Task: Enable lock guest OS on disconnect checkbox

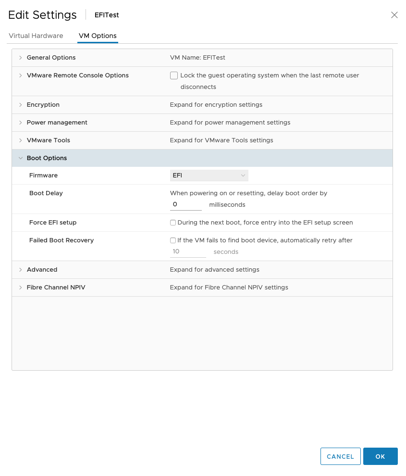Action: click(x=174, y=75)
